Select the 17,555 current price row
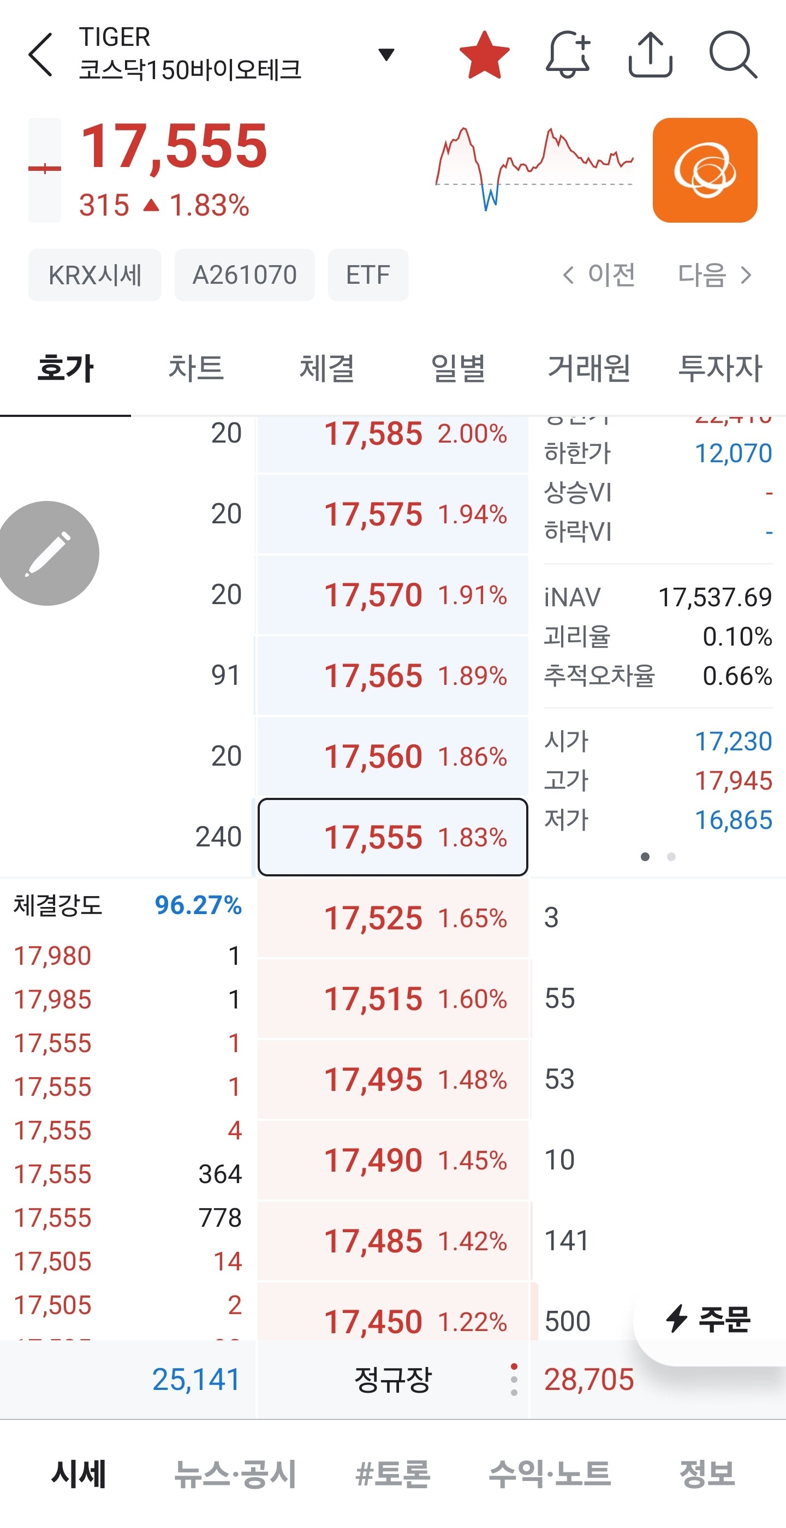 tap(392, 837)
